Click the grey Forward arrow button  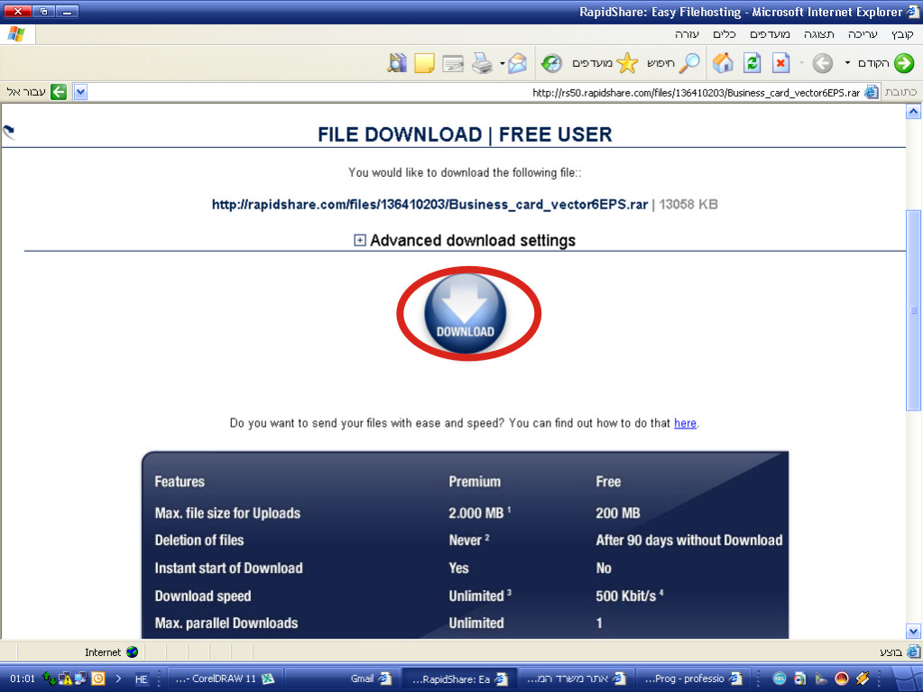pos(822,63)
